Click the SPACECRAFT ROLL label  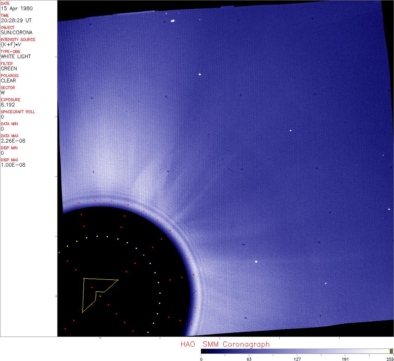pos(18,112)
